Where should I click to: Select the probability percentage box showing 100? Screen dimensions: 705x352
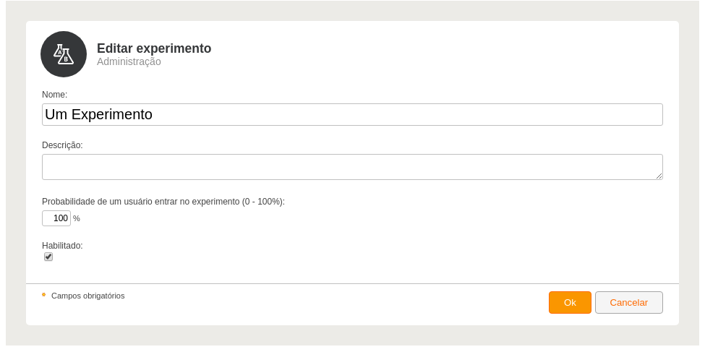point(56,218)
